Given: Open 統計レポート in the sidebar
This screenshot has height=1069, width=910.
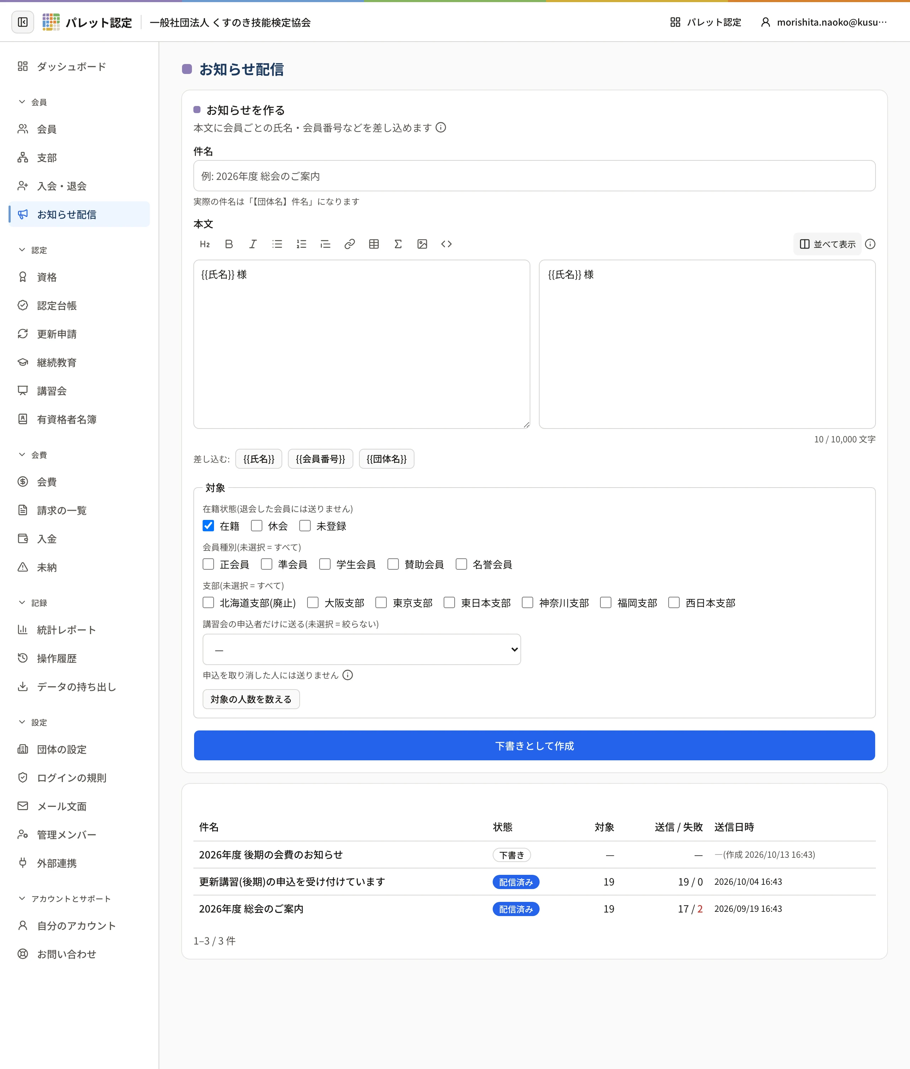Looking at the screenshot, I should click(79, 630).
